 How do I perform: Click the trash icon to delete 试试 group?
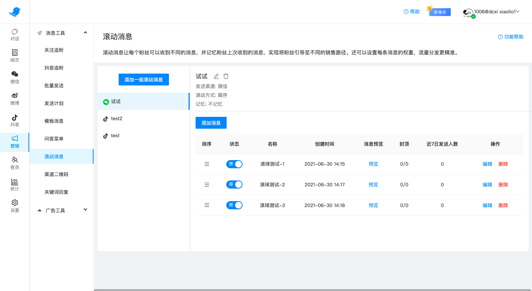[x=226, y=76]
